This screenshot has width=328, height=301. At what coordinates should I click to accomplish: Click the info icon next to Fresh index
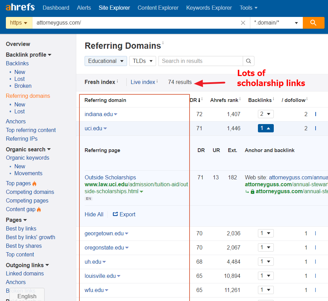(117, 80)
